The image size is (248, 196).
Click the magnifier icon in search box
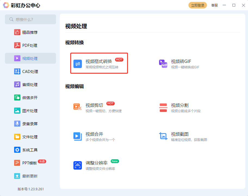point(11,19)
